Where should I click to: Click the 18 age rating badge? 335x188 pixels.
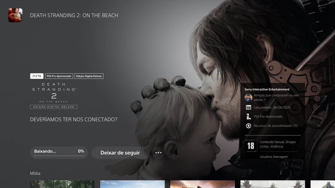[x=251, y=146]
